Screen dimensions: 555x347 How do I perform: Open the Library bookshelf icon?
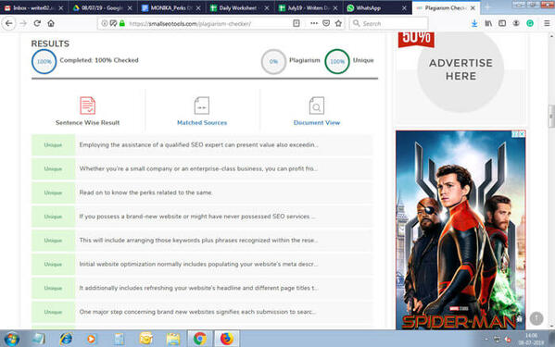pyautogui.click(x=488, y=23)
